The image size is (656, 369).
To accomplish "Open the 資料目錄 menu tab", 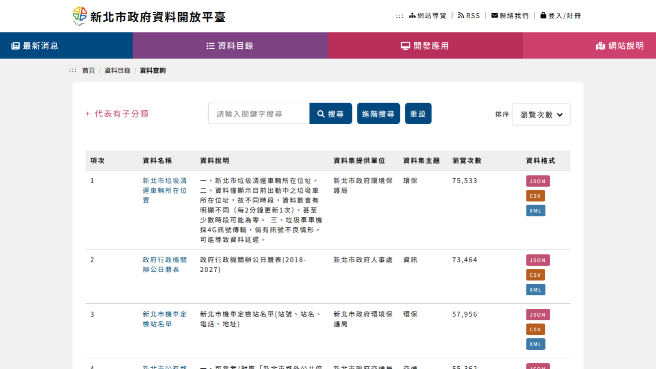I will [230, 46].
